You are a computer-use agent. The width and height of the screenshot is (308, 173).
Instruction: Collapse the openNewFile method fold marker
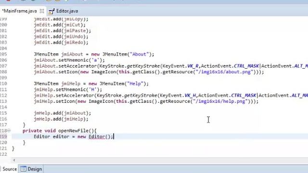click(x=9, y=130)
